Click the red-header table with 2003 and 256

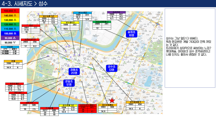pos(30,43)
